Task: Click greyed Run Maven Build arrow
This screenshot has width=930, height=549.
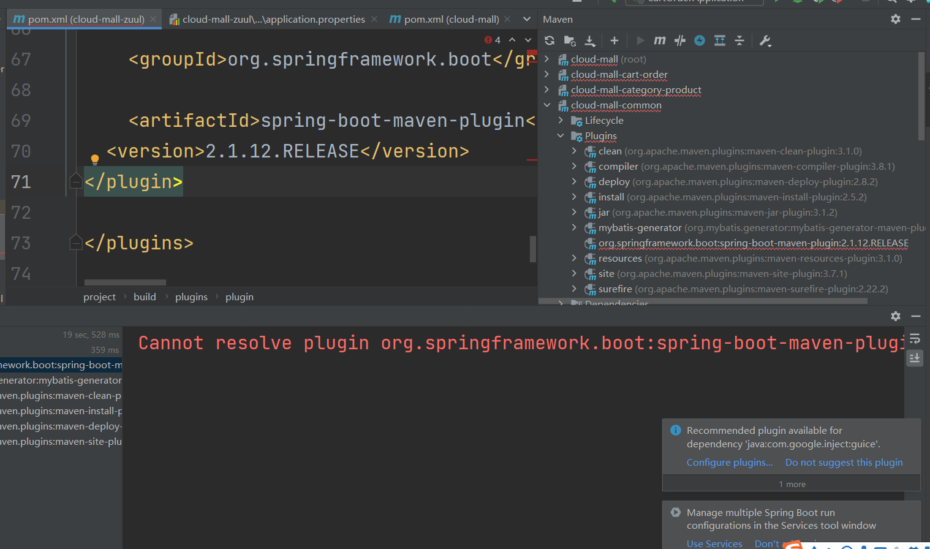Action: [640, 40]
